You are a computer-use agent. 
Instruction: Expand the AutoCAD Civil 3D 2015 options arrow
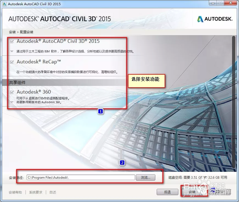pos(12,51)
